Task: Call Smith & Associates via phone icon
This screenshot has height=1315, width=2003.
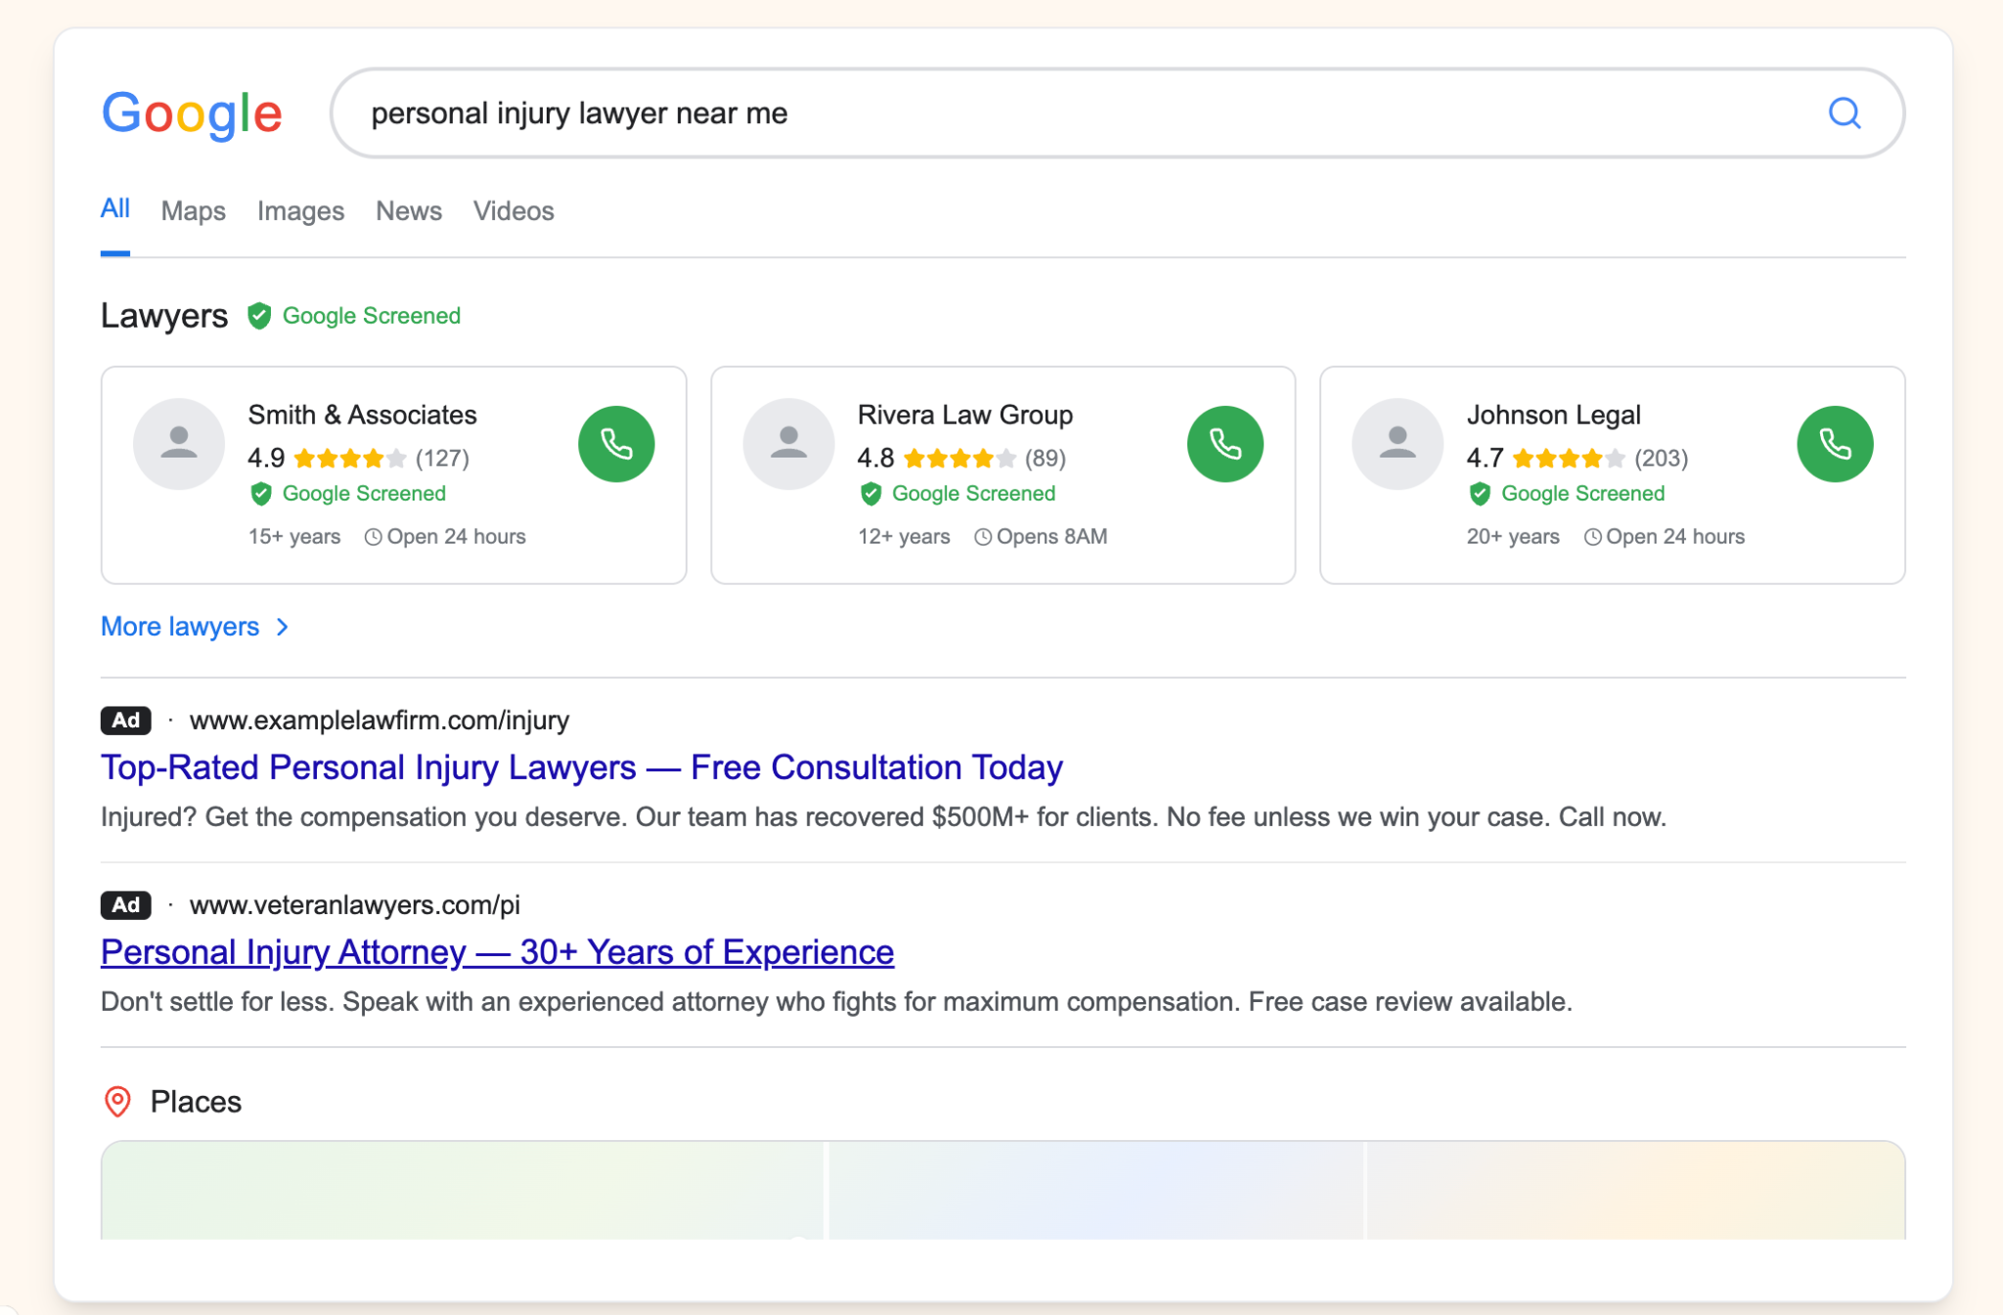Action: click(x=616, y=444)
